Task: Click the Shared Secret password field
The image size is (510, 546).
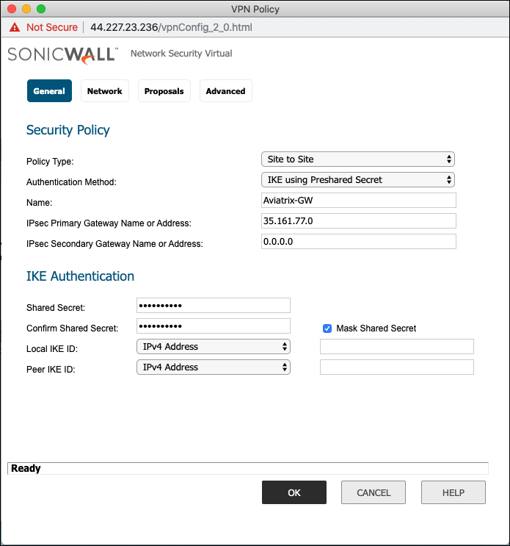Action: pyautogui.click(x=214, y=306)
